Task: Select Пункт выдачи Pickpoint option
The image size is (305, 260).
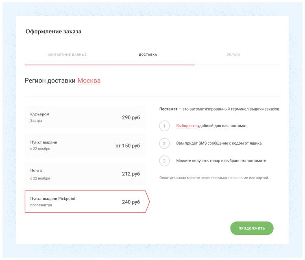Action: tap(85, 201)
